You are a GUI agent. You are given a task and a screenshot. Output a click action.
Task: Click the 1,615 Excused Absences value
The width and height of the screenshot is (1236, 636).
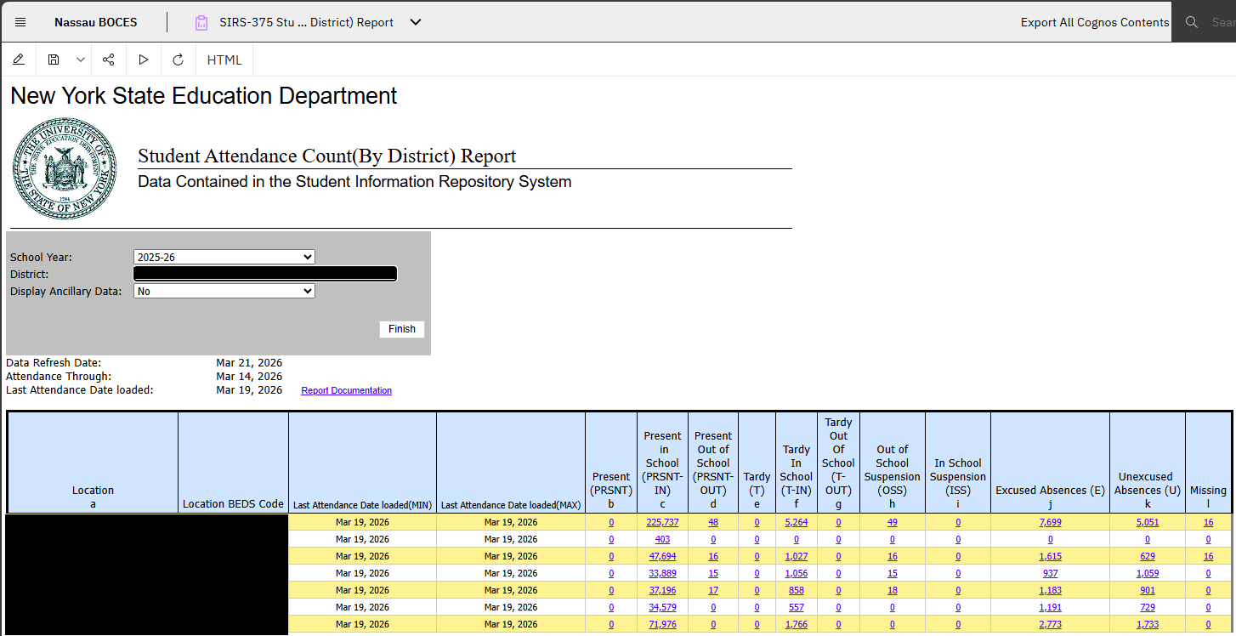[1050, 556]
